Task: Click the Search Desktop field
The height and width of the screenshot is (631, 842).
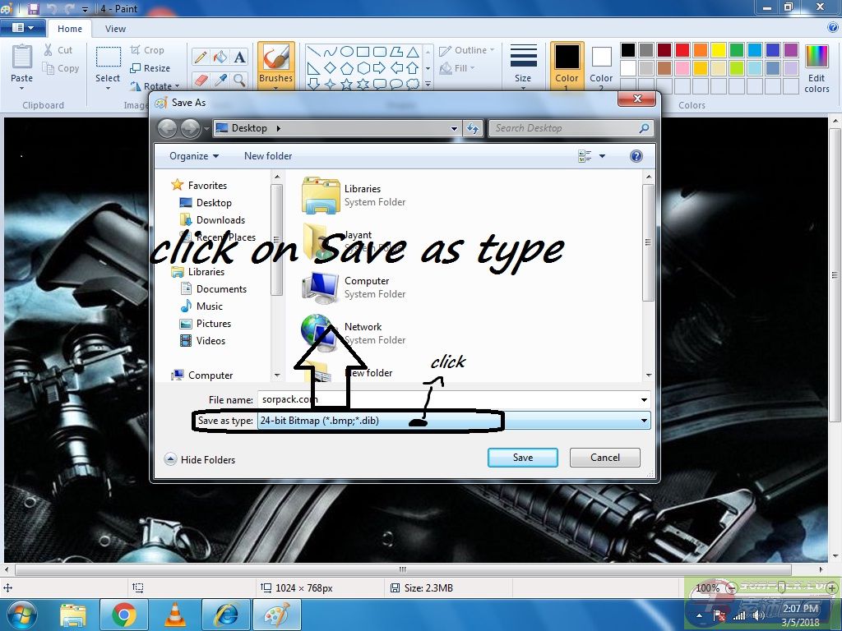Action: coord(564,128)
